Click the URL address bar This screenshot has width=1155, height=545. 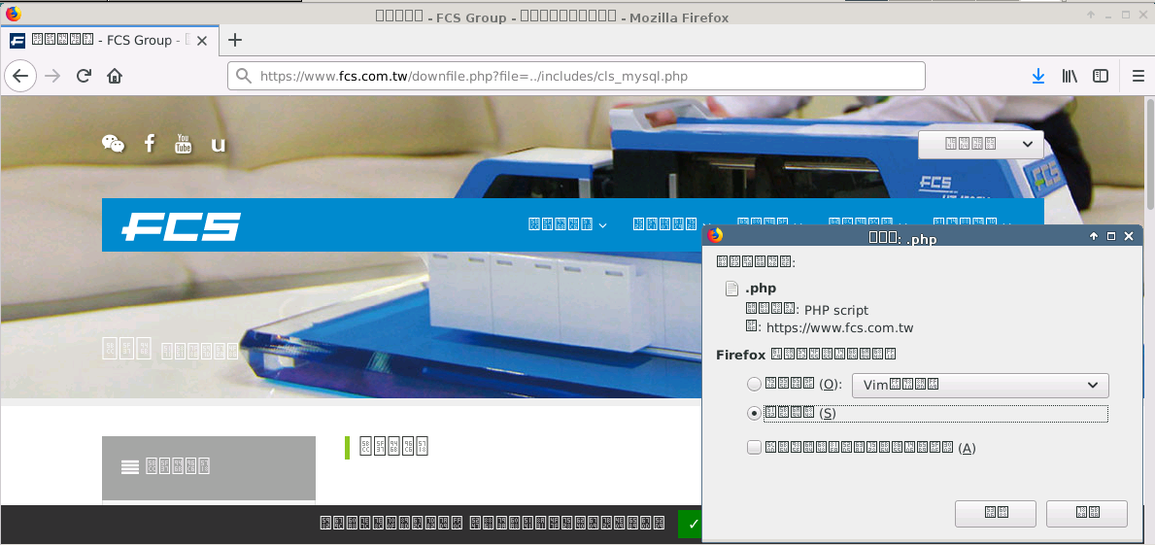(576, 76)
